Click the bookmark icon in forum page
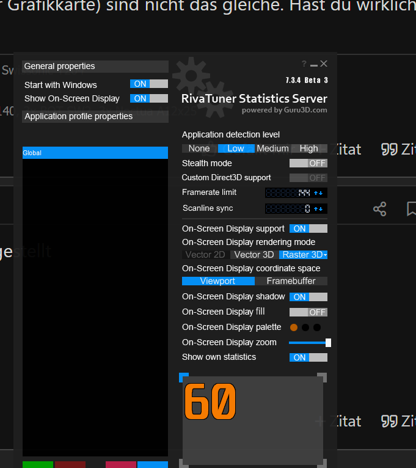Image resolution: width=416 pixels, height=468 pixels. click(x=412, y=209)
